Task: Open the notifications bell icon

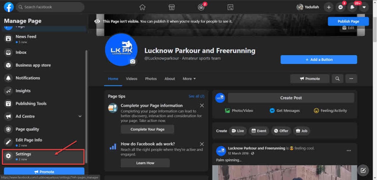Action: (352, 7)
